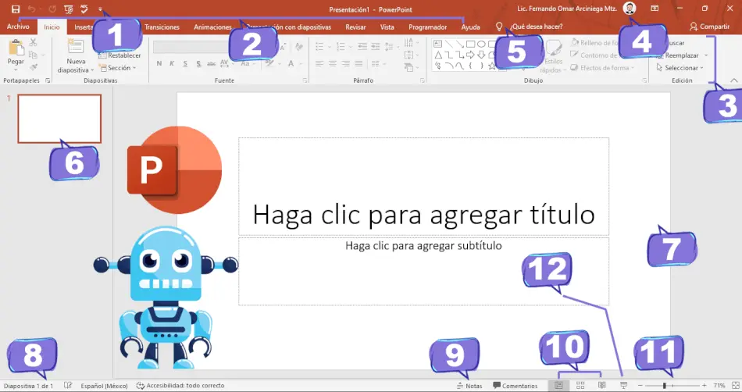This screenshot has height=392, width=742.
Task: Toggle the Notas pane
Action: (x=469, y=386)
